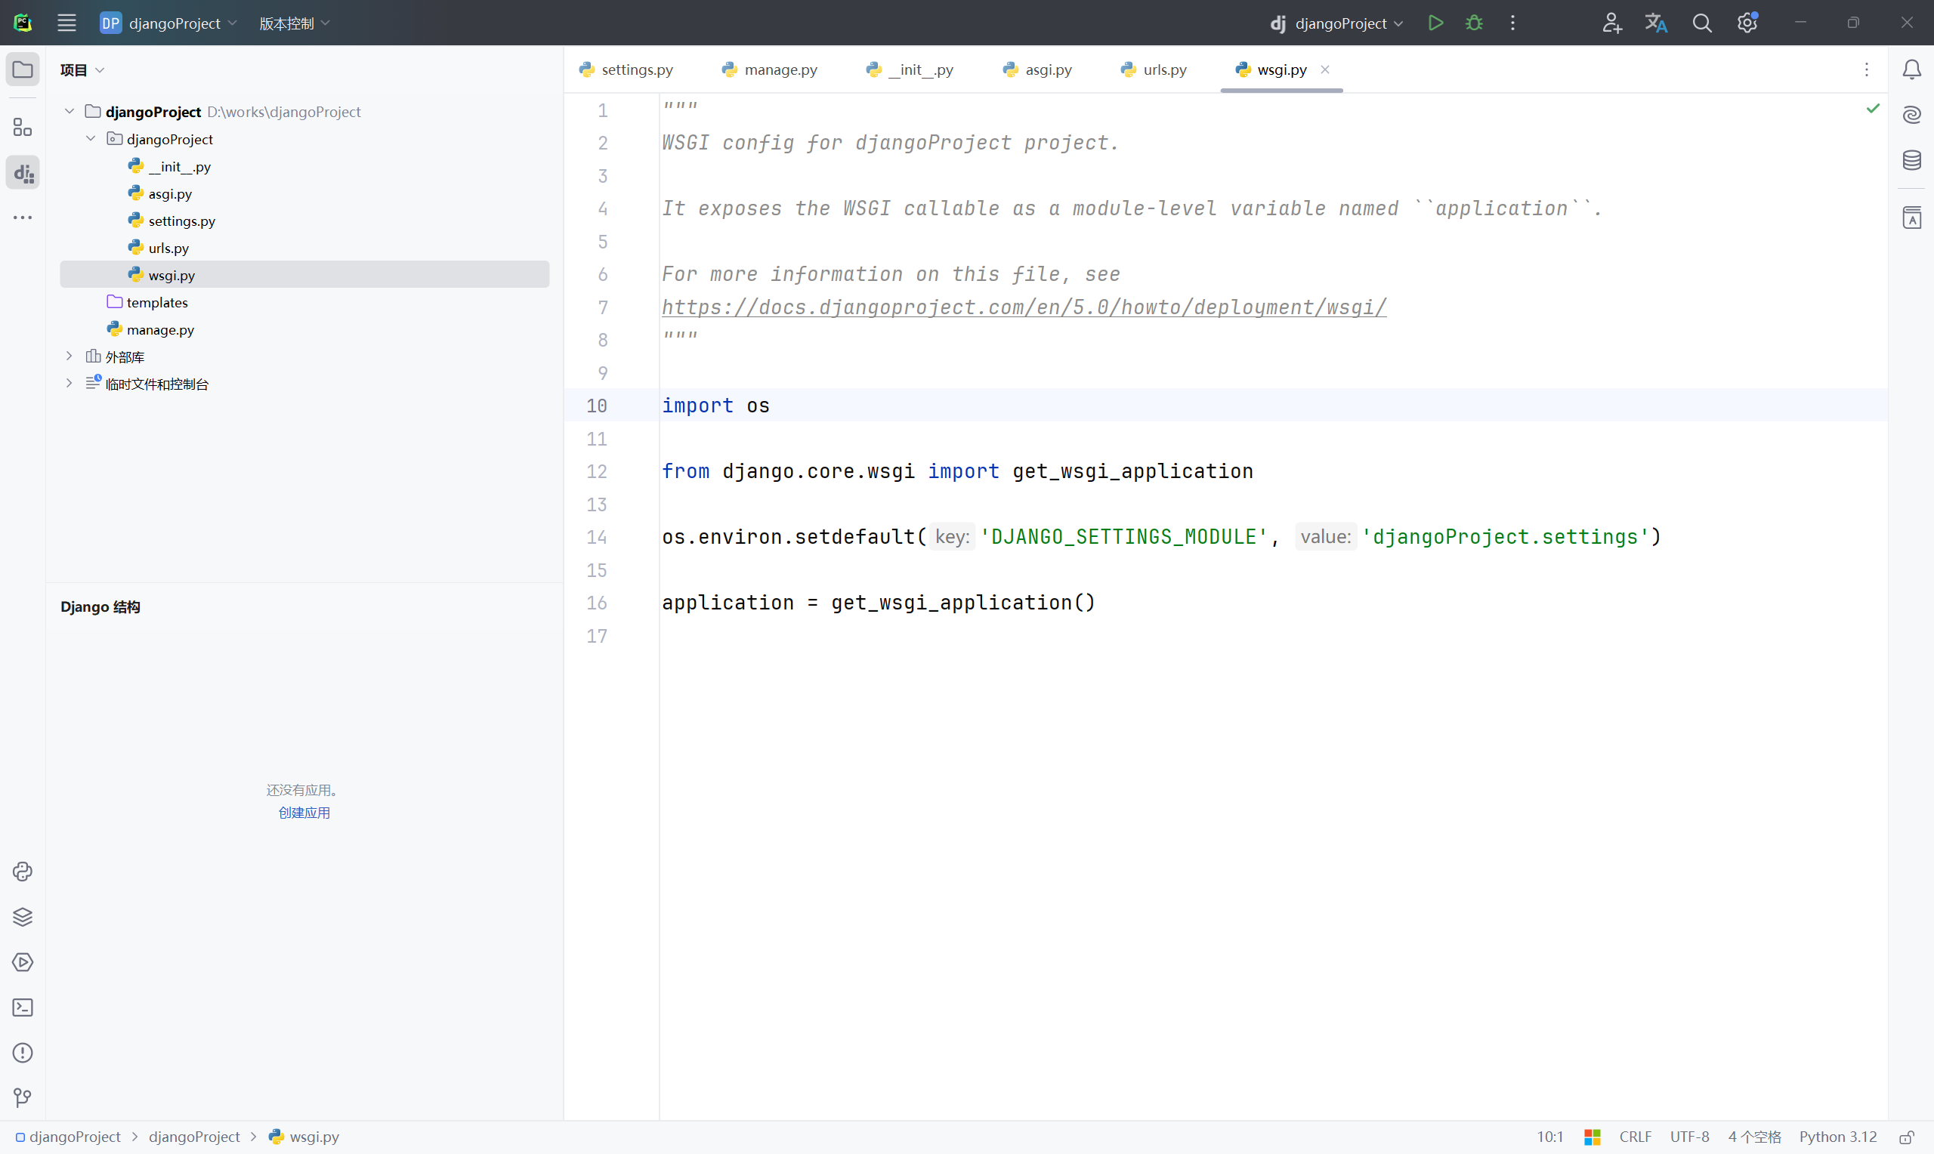
Task: Click the Python 3.12 interpreter widget
Action: coord(1837,1137)
